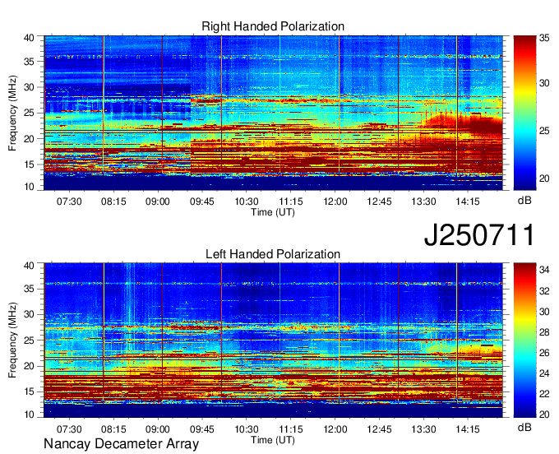Click the 24 dB value on bottom colorbar
Image resolution: width=559 pixels, height=454 pixels.
(x=544, y=373)
